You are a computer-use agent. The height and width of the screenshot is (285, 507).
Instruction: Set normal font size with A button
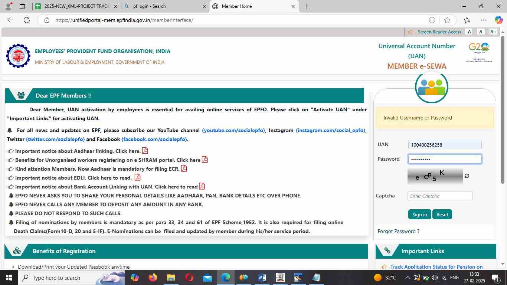[481, 32]
